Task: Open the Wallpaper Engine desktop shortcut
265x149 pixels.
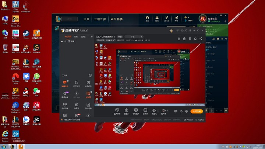Action: pos(15,108)
